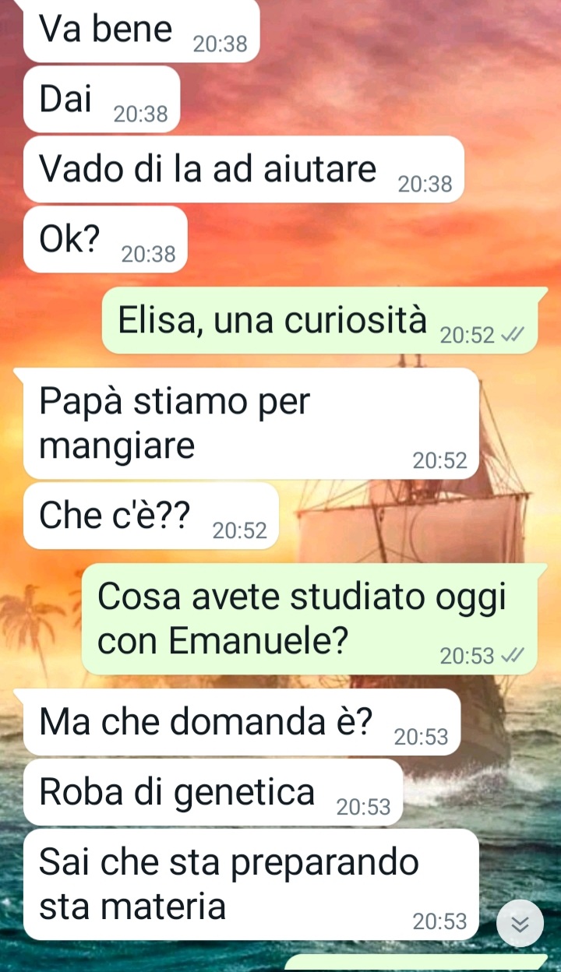Viewport: 561px width, 972px height.
Task: Tap the 'Ok?' message bubble
Action: (x=106, y=240)
